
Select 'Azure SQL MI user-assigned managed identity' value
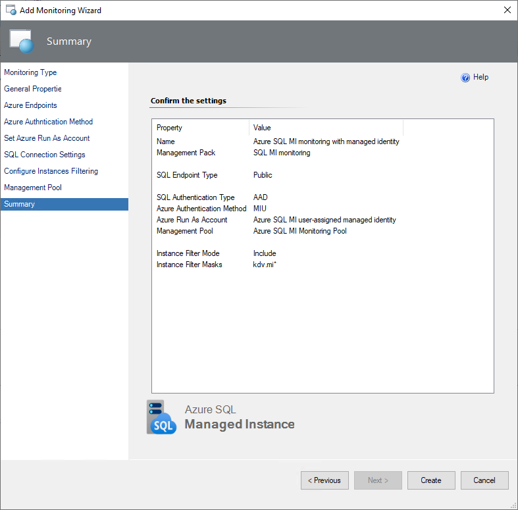point(324,220)
